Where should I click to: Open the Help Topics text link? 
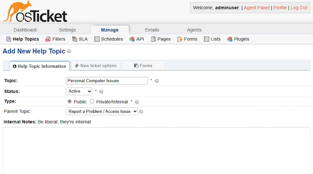click(x=26, y=39)
